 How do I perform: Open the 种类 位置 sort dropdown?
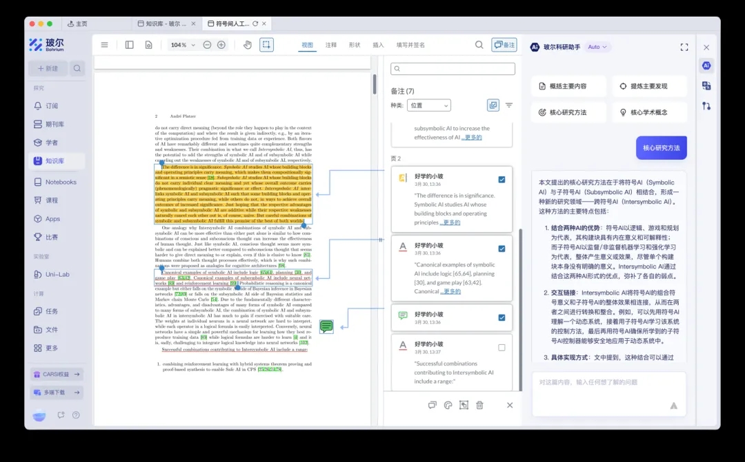pyautogui.click(x=428, y=105)
